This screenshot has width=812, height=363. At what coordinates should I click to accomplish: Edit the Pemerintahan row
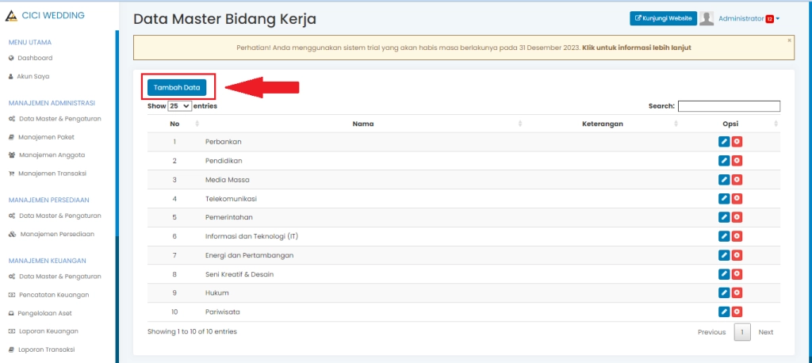724,217
